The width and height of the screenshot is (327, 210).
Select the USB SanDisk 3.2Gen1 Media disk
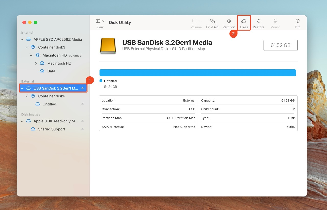click(x=53, y=88)
